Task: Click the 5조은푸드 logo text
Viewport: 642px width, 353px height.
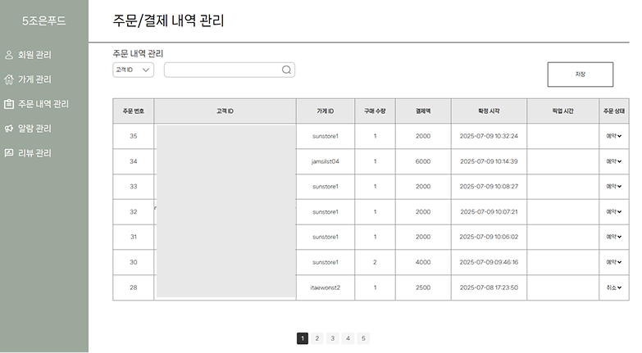Action: click(43, 20)
